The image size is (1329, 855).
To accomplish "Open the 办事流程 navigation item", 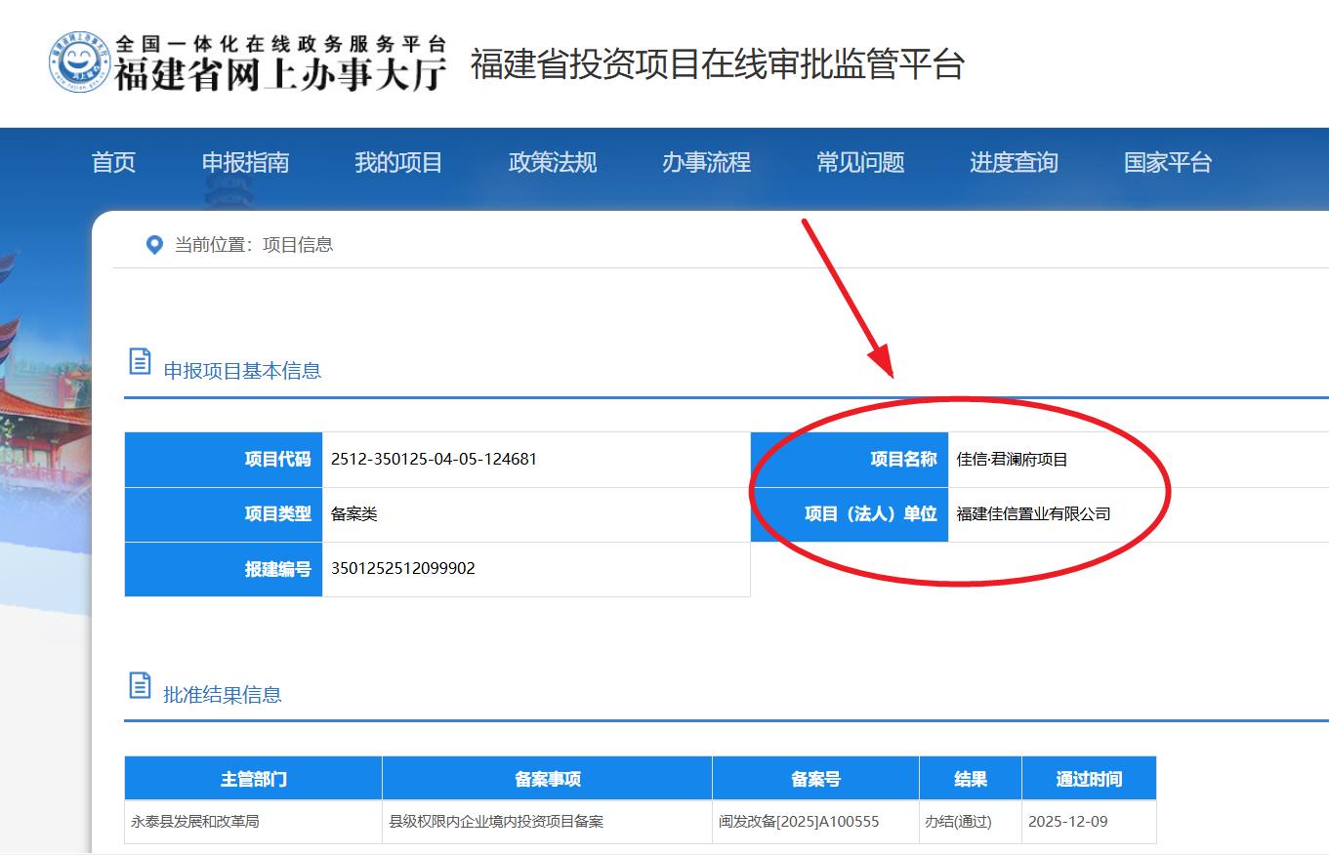I will (706, 162).
